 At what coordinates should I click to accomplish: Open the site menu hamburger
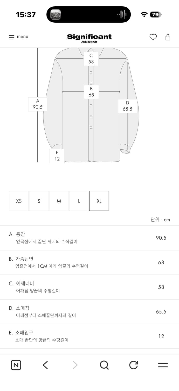point(11,37)
